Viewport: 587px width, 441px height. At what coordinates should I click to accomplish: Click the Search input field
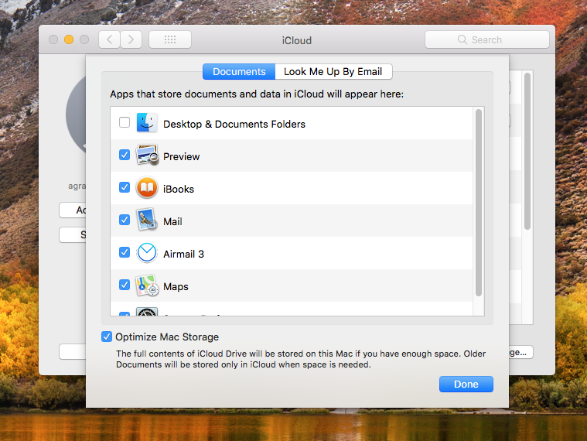pyautogui.click(x=487, y=39)
